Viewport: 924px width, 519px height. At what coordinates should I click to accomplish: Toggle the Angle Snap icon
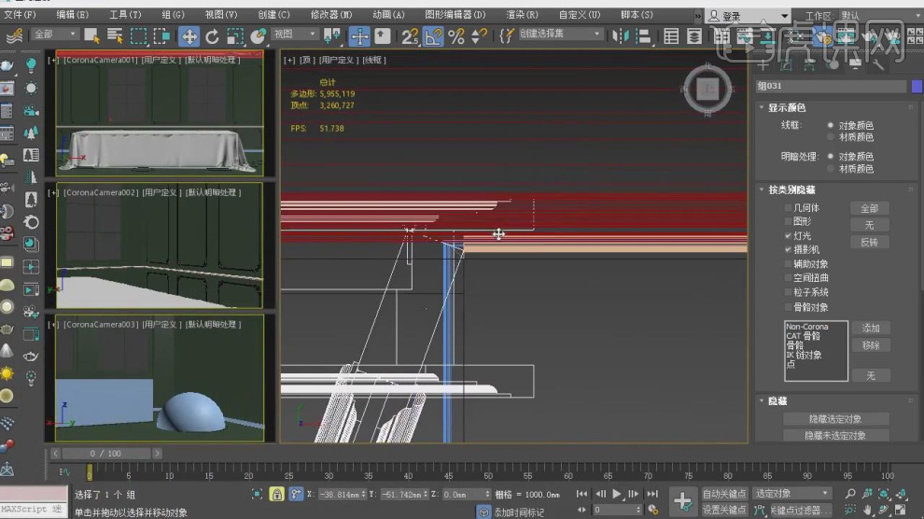click(x=433, y=36)
